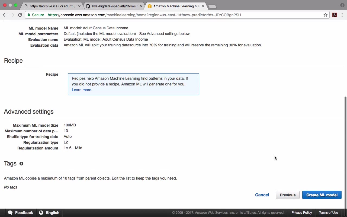This screenshot has width=347, height=217.
Task: Open the English language selector
Action: click(52, 213)
